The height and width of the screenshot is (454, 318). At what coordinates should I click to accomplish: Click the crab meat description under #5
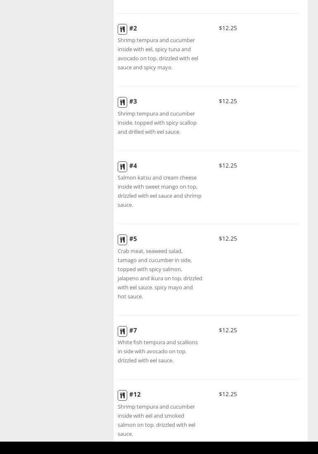[159, 274]
